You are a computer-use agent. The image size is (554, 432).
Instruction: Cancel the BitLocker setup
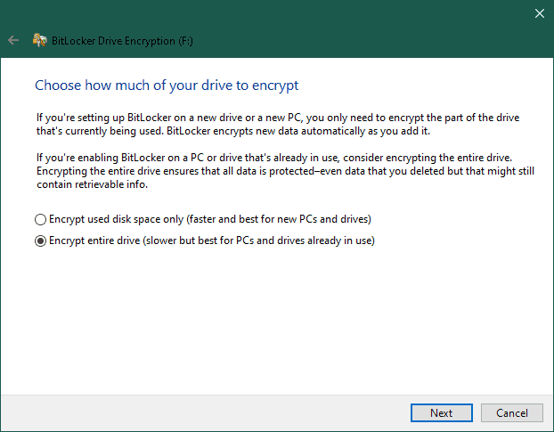click(511, 412)
